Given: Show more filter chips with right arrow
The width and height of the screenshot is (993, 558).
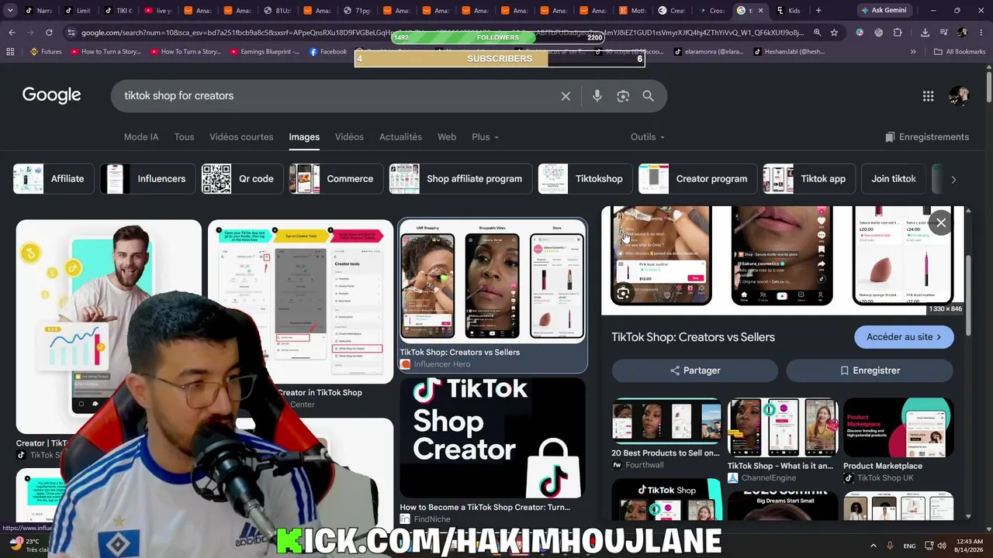Looking at the screenshot, I should click(953, 179).
